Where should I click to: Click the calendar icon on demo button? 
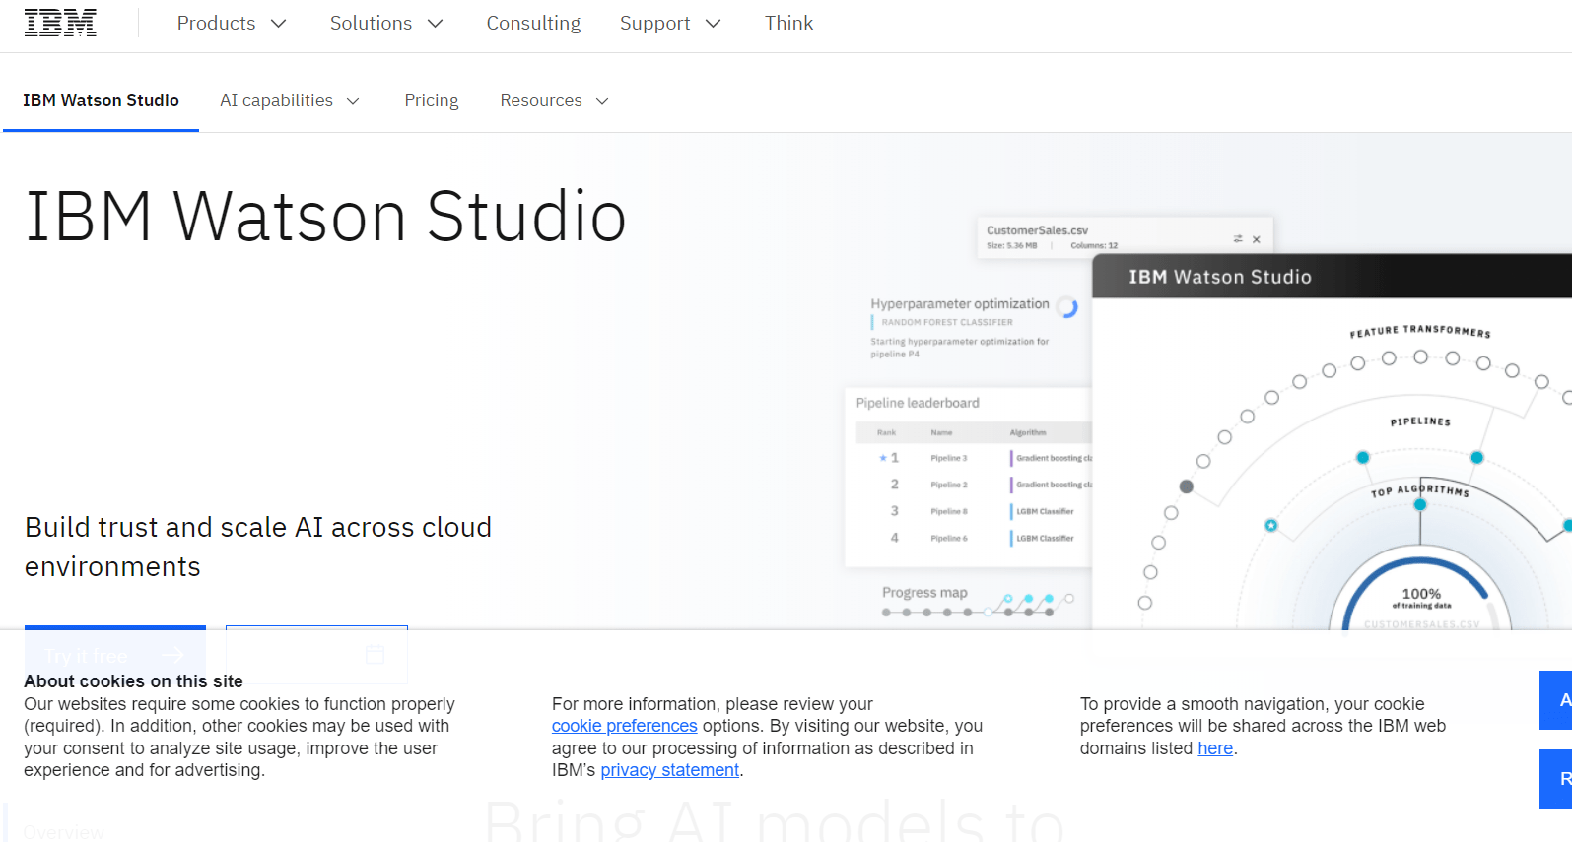click(375, 654)
